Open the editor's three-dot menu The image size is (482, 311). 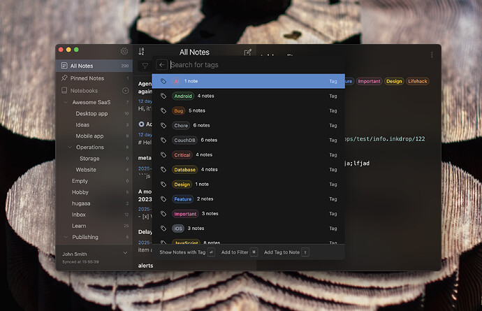pos(432,55)
